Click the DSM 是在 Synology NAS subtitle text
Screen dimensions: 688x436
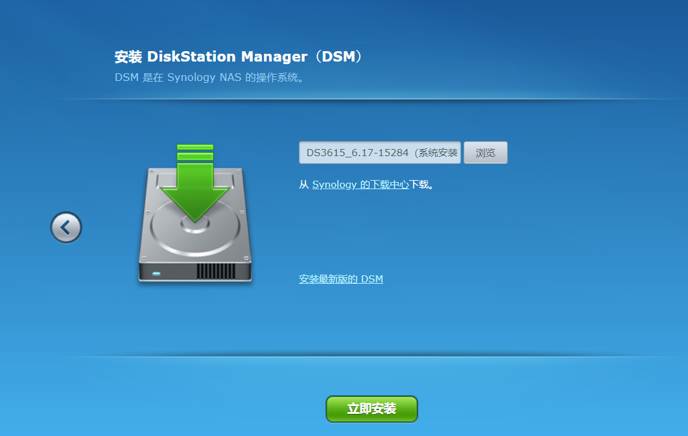[x=209, y=78]
